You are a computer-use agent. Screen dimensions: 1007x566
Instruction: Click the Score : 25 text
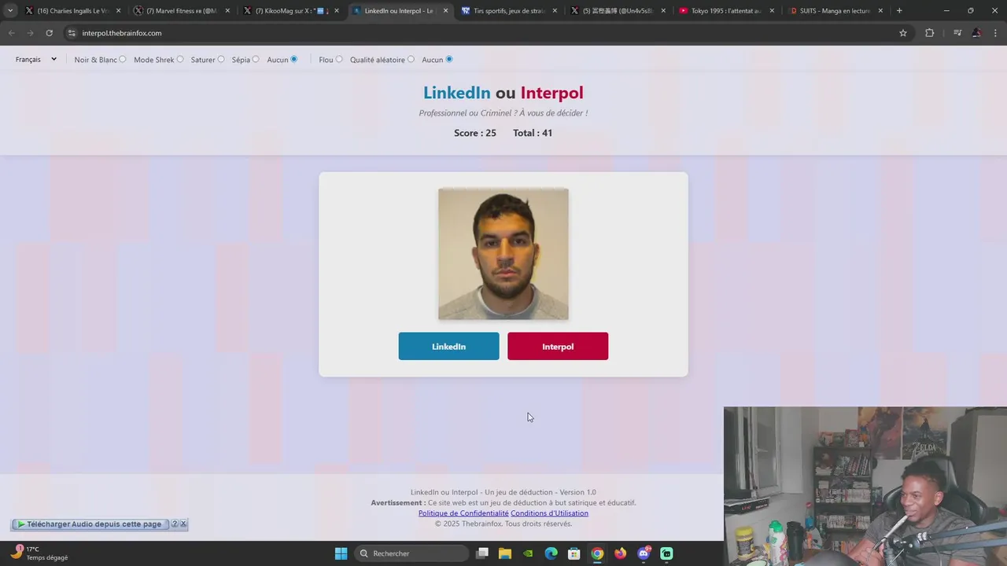(475, 133)
